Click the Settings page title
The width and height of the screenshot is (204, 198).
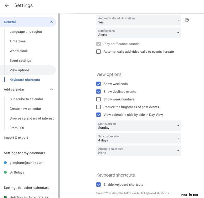(24, 5)
